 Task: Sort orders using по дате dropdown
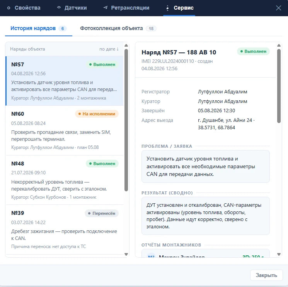109,49
